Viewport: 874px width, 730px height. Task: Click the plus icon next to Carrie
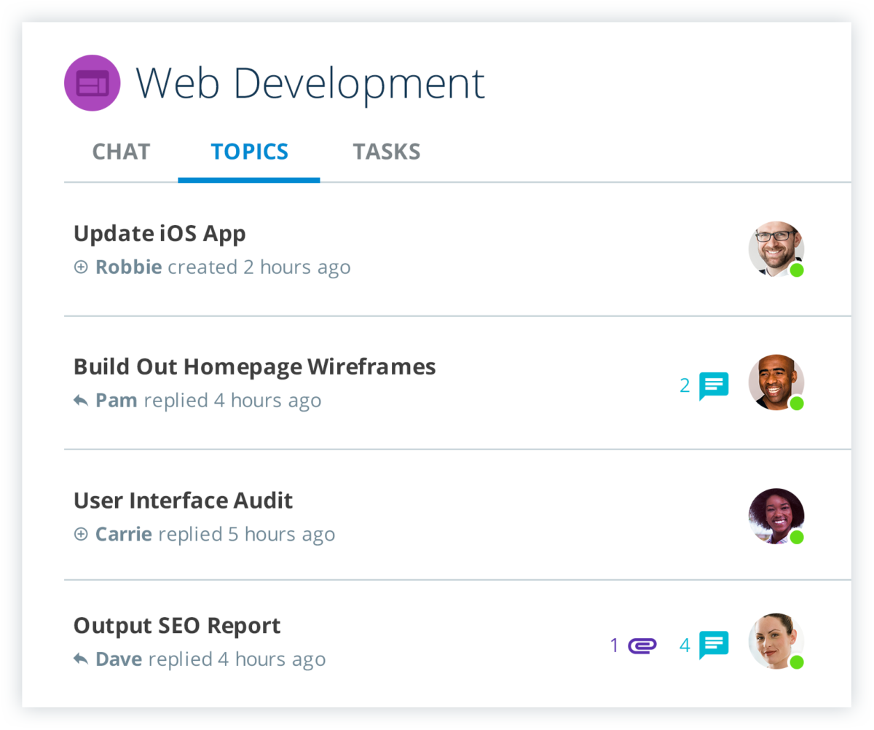point(80,534)
